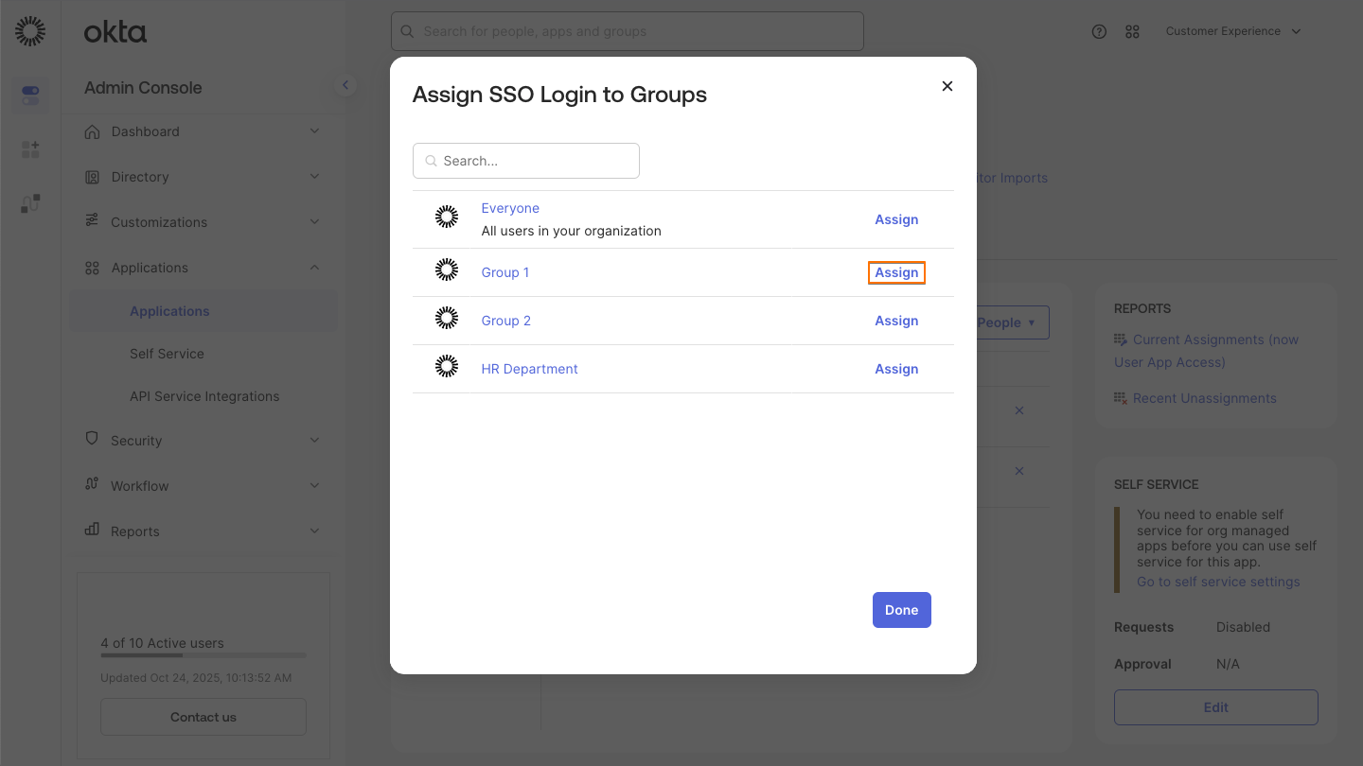This screenshot has width=1363, height=766.
Task: Click the Reports bar chart icon
Action: tap(92, 531)
